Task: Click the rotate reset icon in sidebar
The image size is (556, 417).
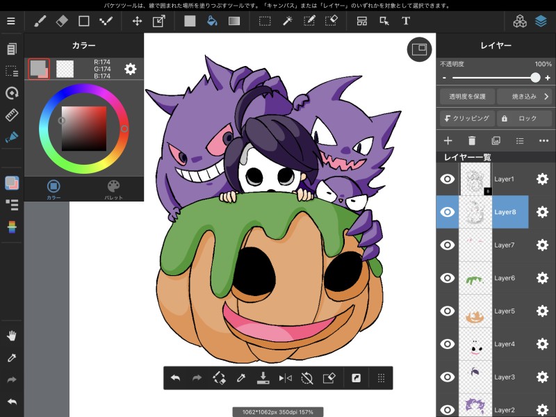Action: [x=12, y=93]
